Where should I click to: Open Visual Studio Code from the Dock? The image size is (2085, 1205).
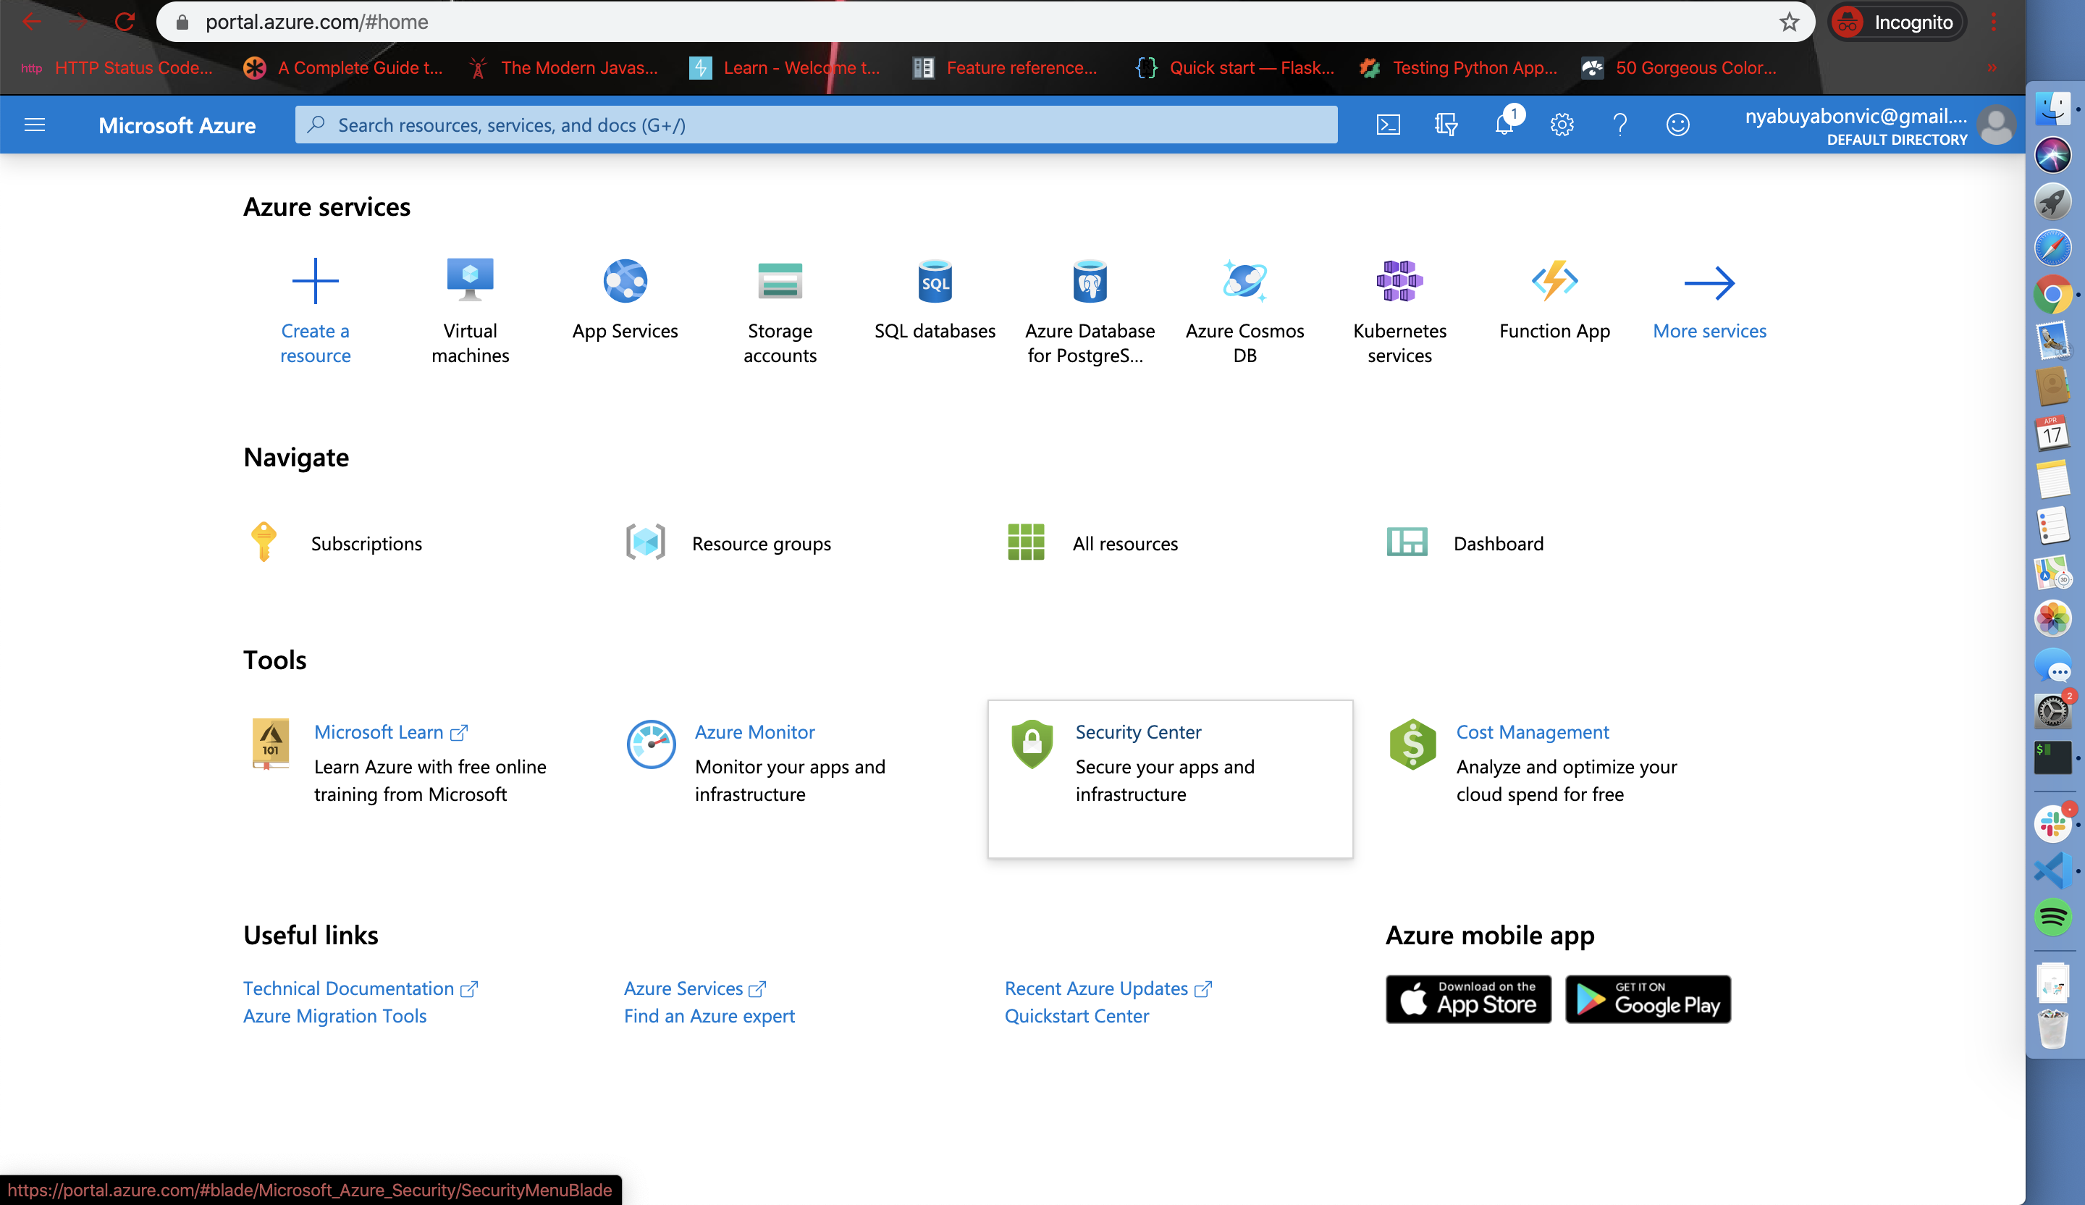coord(2052,870)
